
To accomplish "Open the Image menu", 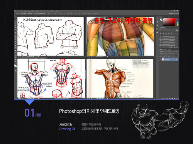I will click(25, 11).
